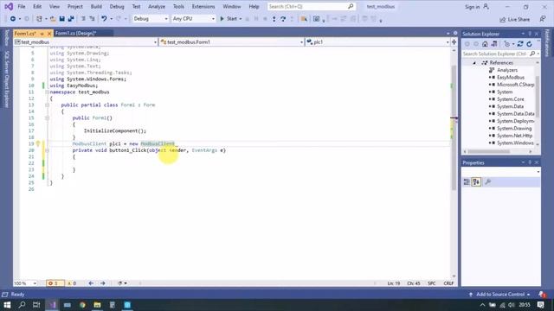Select System.Core reference
The image size is (554, 311).
(x=510, y=99)
